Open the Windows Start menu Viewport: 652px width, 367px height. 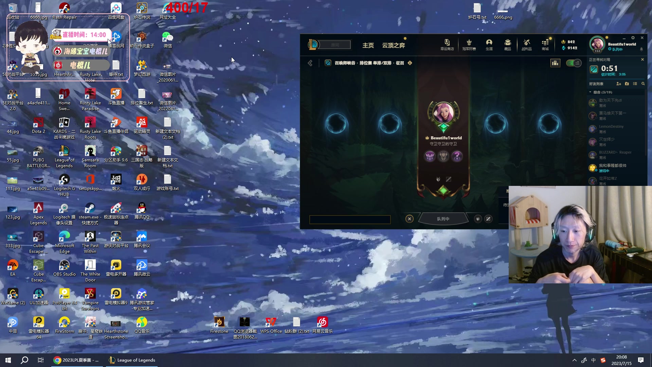tap(8, 360)
